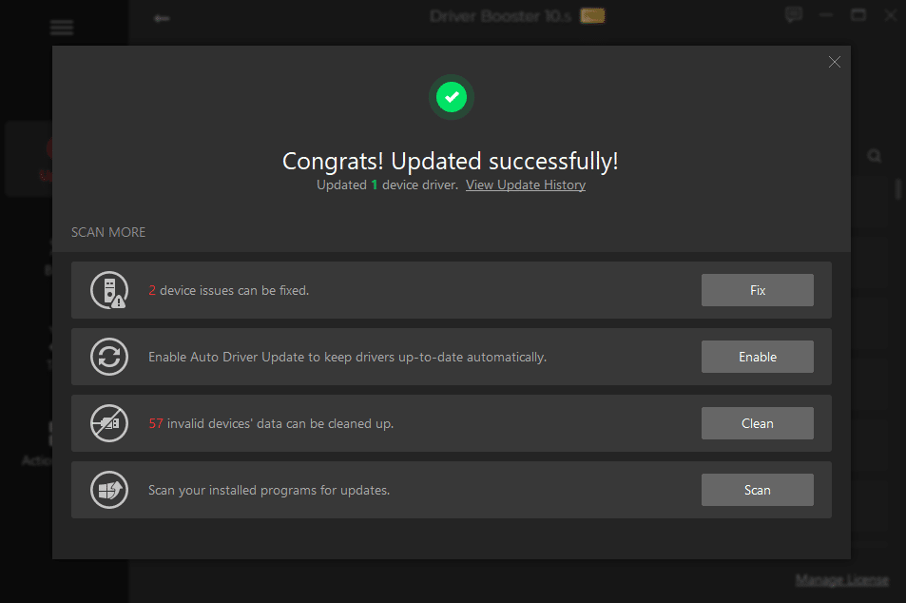Close the update success dialog

834,62
